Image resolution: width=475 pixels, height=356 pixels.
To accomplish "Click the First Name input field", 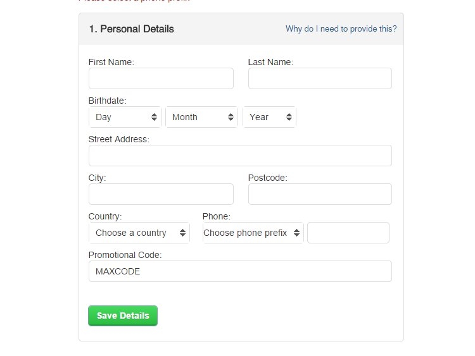I will tap(161, 78).
